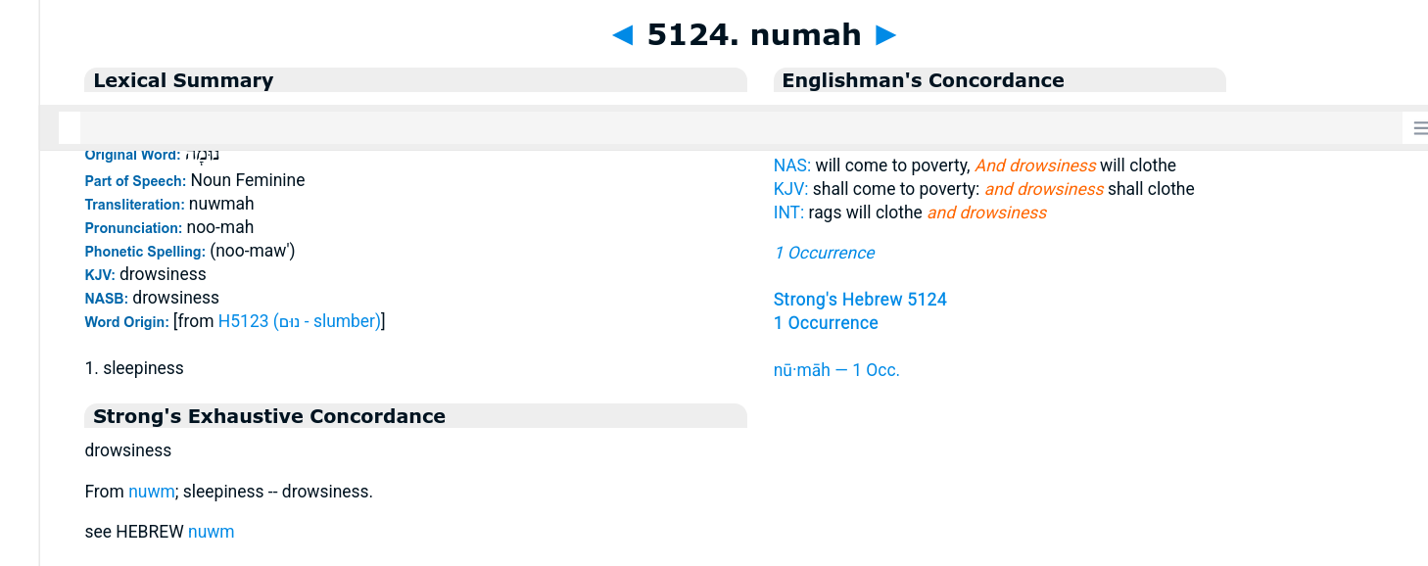Open the hamburger menu icon
1428x566 pixels.
1419,128
